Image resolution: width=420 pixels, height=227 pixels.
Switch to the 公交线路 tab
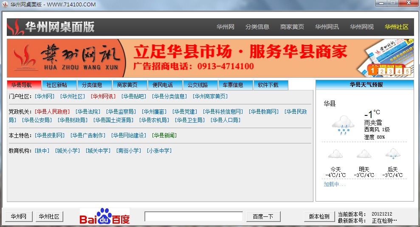[x=200, y=85]
